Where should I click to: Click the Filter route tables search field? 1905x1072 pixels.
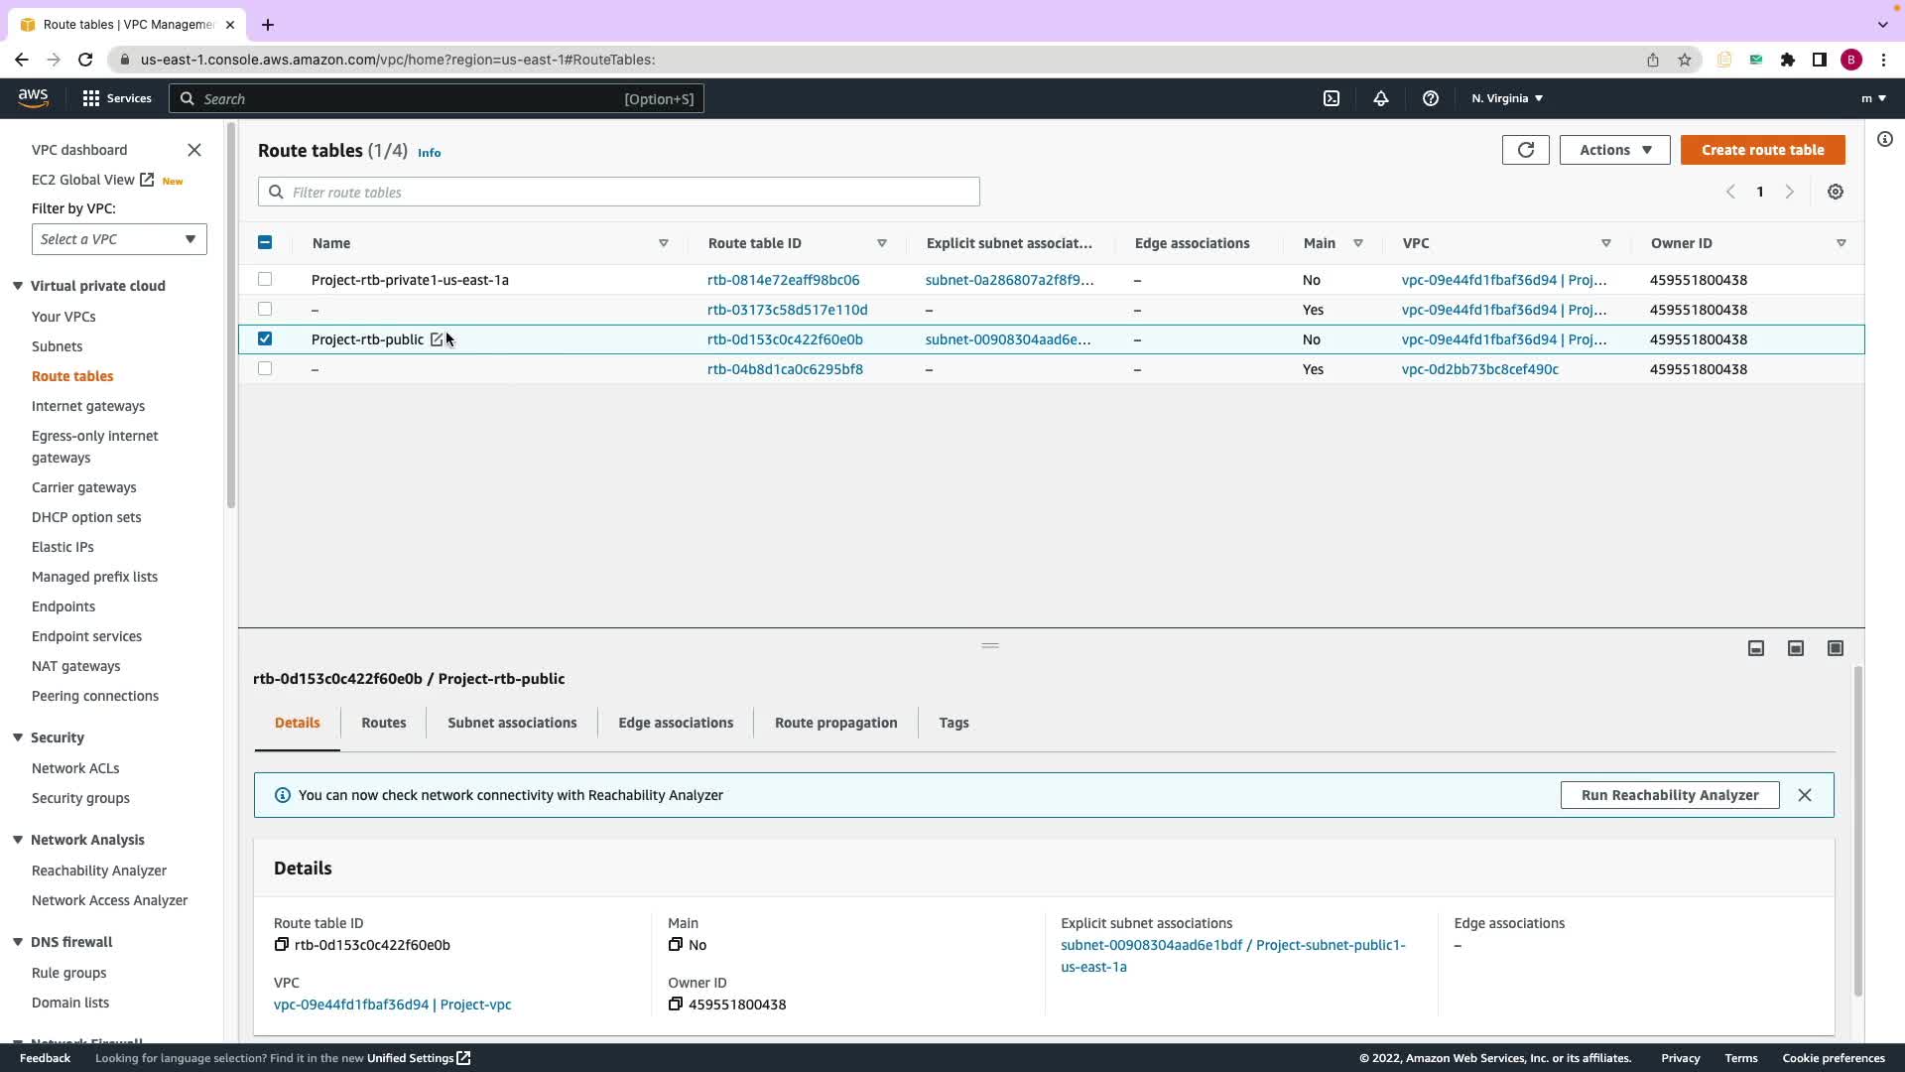619,192
